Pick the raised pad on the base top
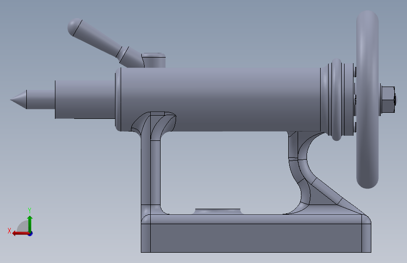Image resolution: width=407 pixels, height=263 pixels. [218, 212]
